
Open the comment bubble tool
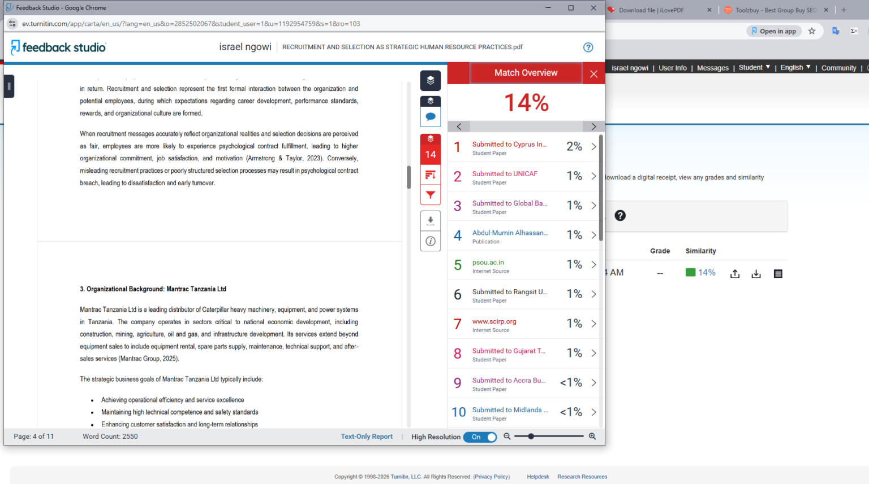(431, 116)
